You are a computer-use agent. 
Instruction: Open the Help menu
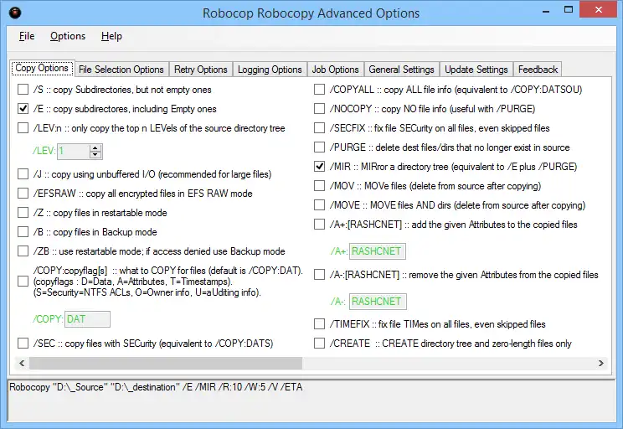[x=111, y=36]
